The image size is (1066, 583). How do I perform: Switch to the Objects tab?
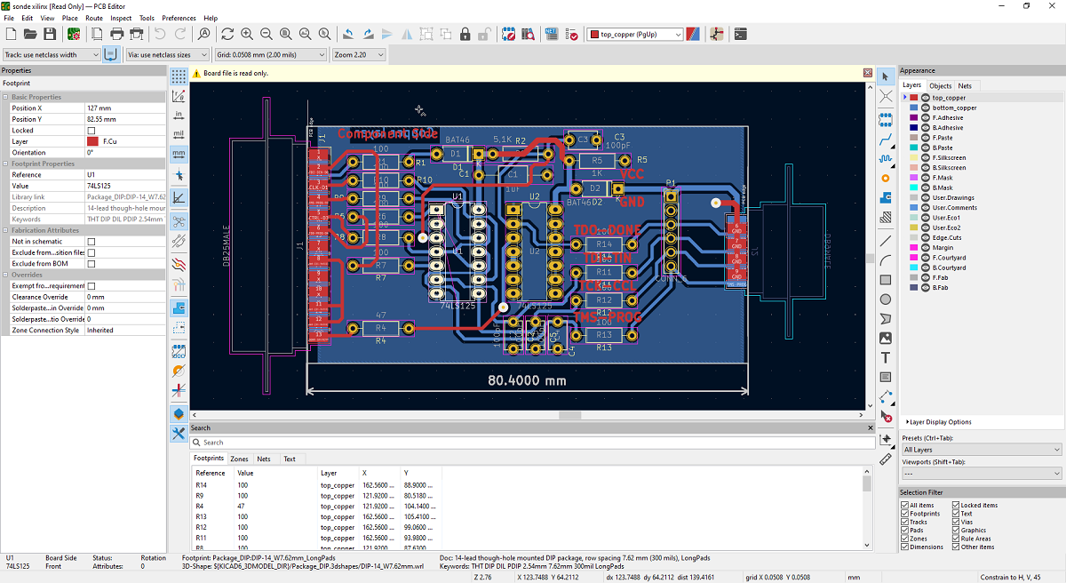click(x=940, y=85)
